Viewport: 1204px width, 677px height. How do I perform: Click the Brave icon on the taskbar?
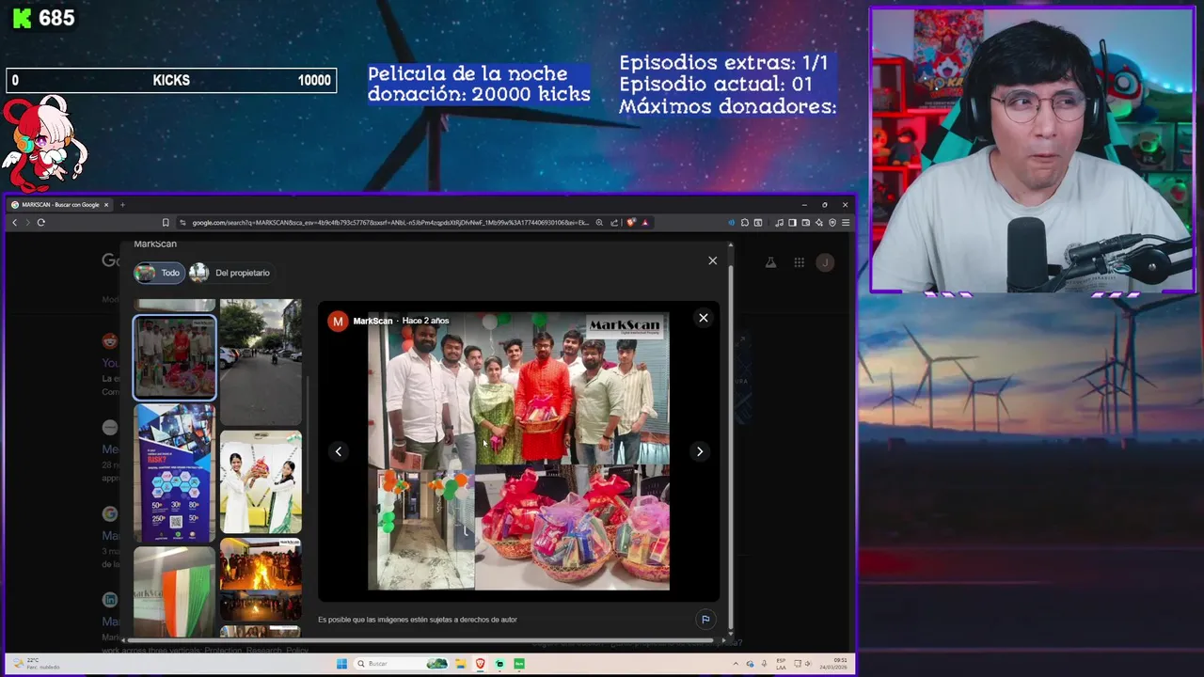[x=481, y=664]
